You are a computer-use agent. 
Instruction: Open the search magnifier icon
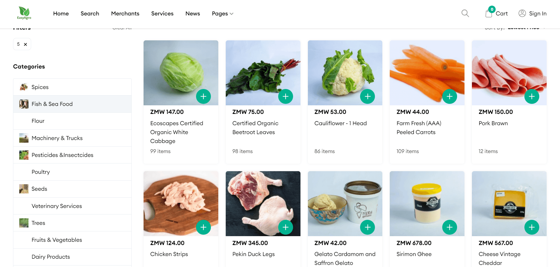(465, 13)
